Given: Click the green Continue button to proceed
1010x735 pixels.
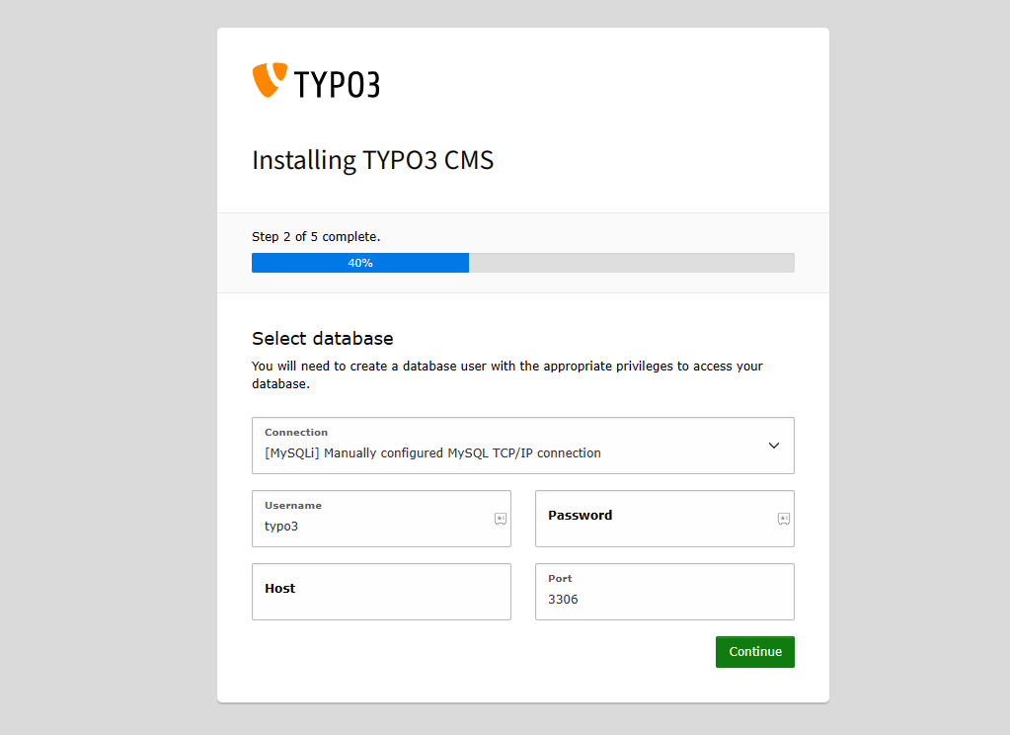Looking at the screenshot, I should click(x=754, y=651).
